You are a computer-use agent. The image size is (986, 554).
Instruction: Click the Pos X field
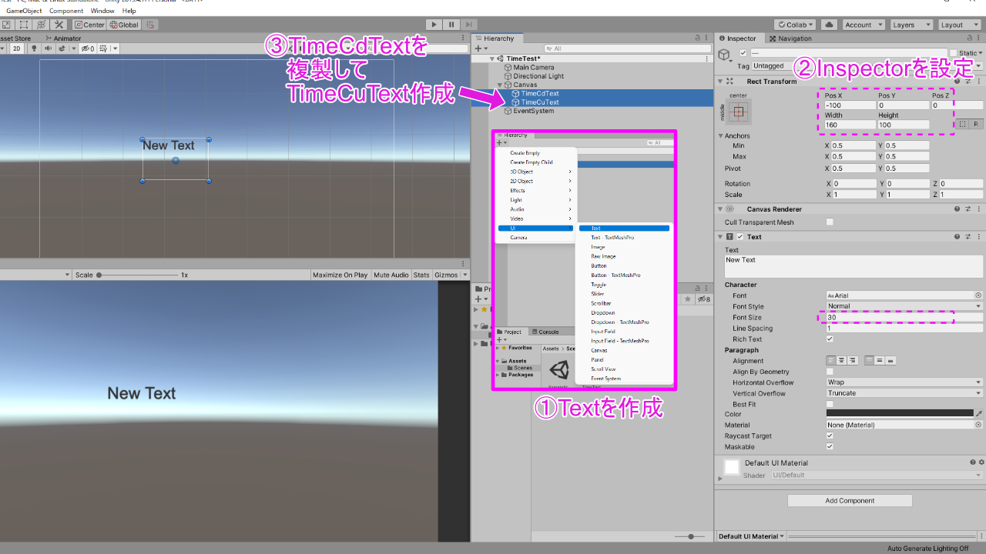[x=850, y=105]
